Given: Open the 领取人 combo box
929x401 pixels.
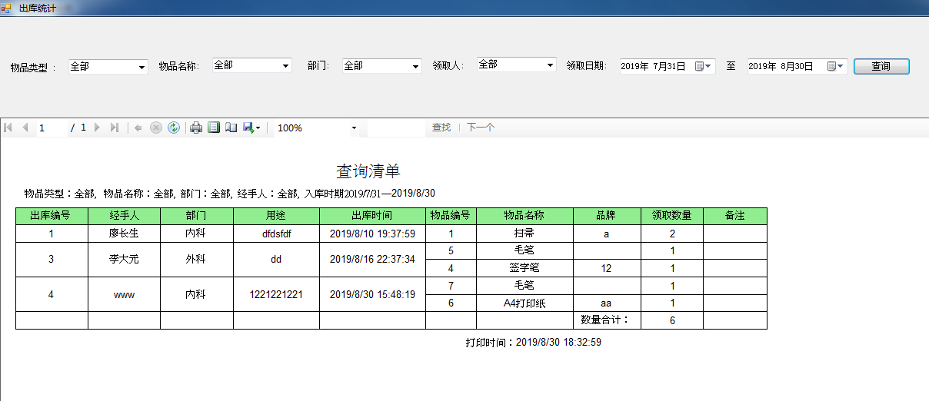Looking at the screenshot, I should coord(550,65).
